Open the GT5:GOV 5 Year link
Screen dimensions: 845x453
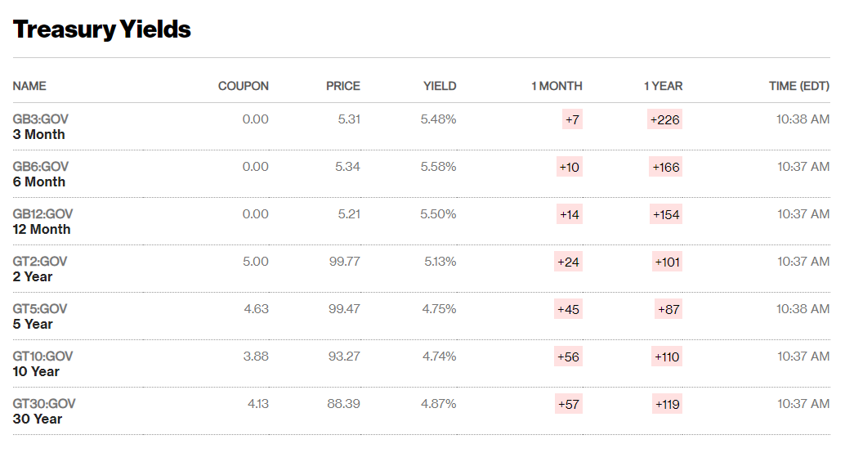(40, 316)
